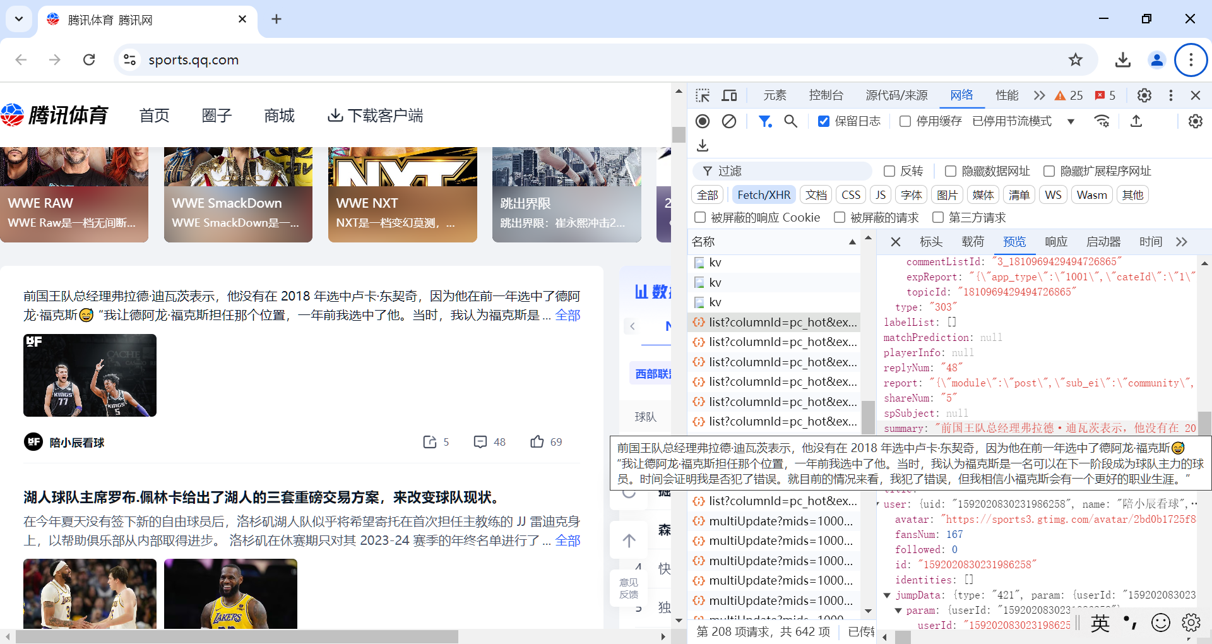
Task: Activate the DevTools element inspector icon
Action: (x=703, y=95)
